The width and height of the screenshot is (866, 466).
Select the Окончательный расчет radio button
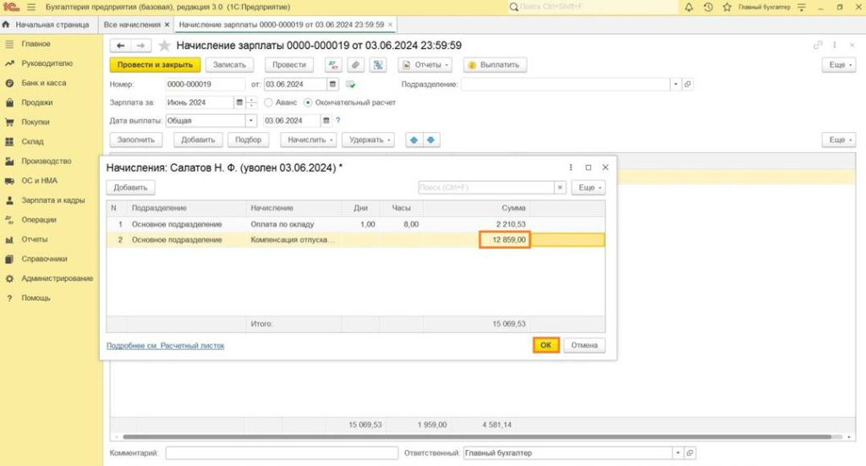pyautogui.click(x=308, y=102)
